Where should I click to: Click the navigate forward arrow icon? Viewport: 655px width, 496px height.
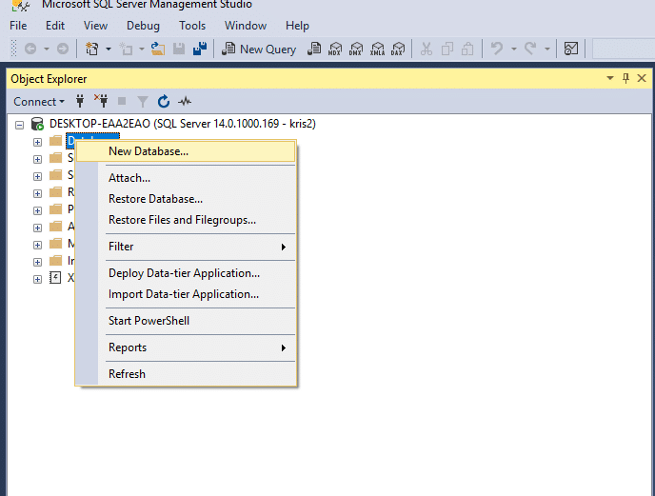click(x=63, y=50)
